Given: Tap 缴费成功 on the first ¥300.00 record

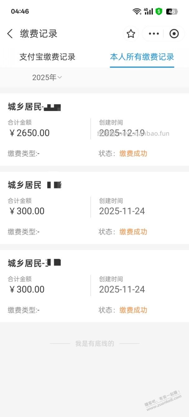Looking at the screenshot, I should coord(133,232).
